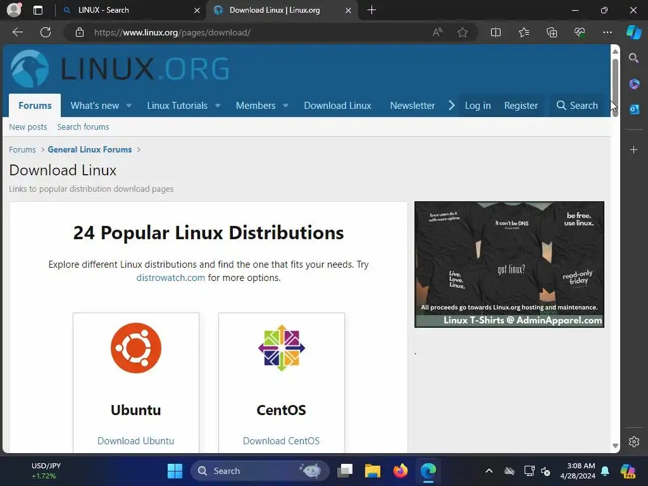Click the browser back arrow
This screenshot has height=486, width=648.
17,32
